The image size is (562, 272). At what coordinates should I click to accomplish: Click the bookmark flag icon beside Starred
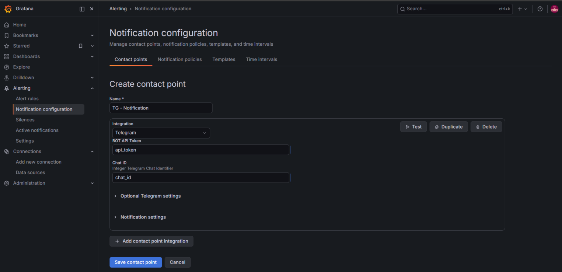click(80, 46)
